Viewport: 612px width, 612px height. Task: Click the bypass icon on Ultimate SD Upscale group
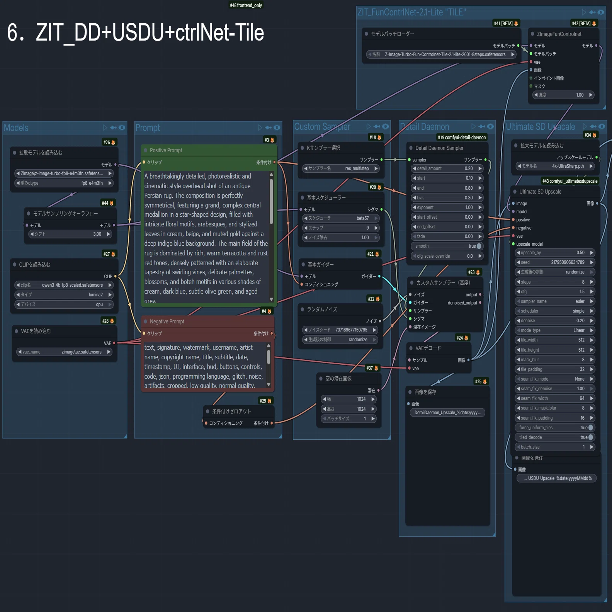pyautogui.click(x=593, y=126)
